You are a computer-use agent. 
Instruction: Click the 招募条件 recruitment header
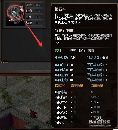click(x=61, y=85)
